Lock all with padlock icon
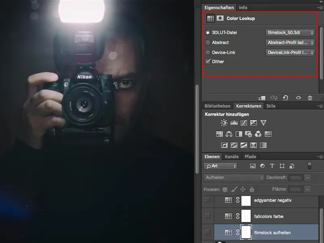 click(x=252, y=189)
